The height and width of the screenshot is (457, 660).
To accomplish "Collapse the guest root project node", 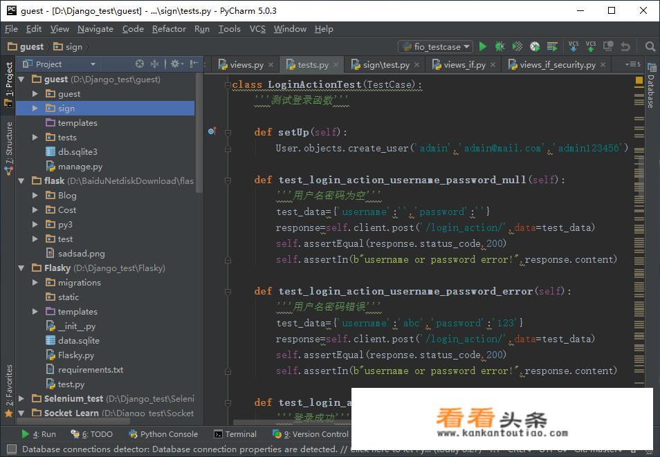I will (x=21, y=79).
